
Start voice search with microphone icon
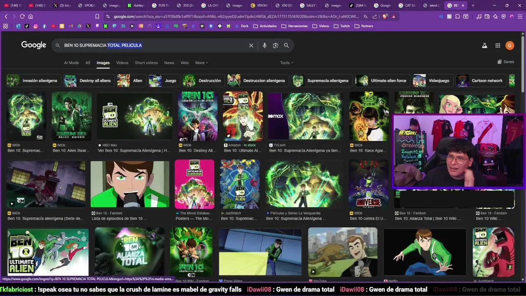pyautogui.click(x=265, y=45)
